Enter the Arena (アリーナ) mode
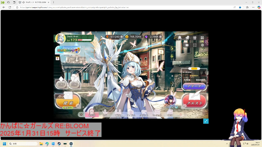 pos(194,86)
